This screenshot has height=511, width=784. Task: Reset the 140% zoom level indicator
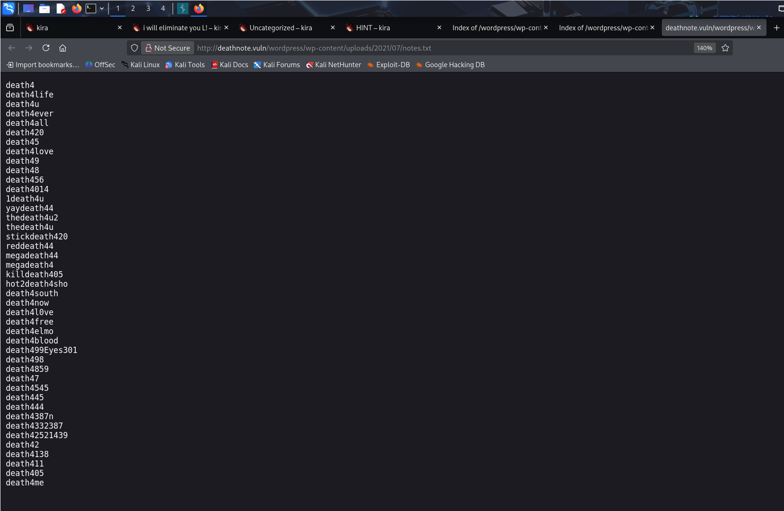click(x=704, y=48)
